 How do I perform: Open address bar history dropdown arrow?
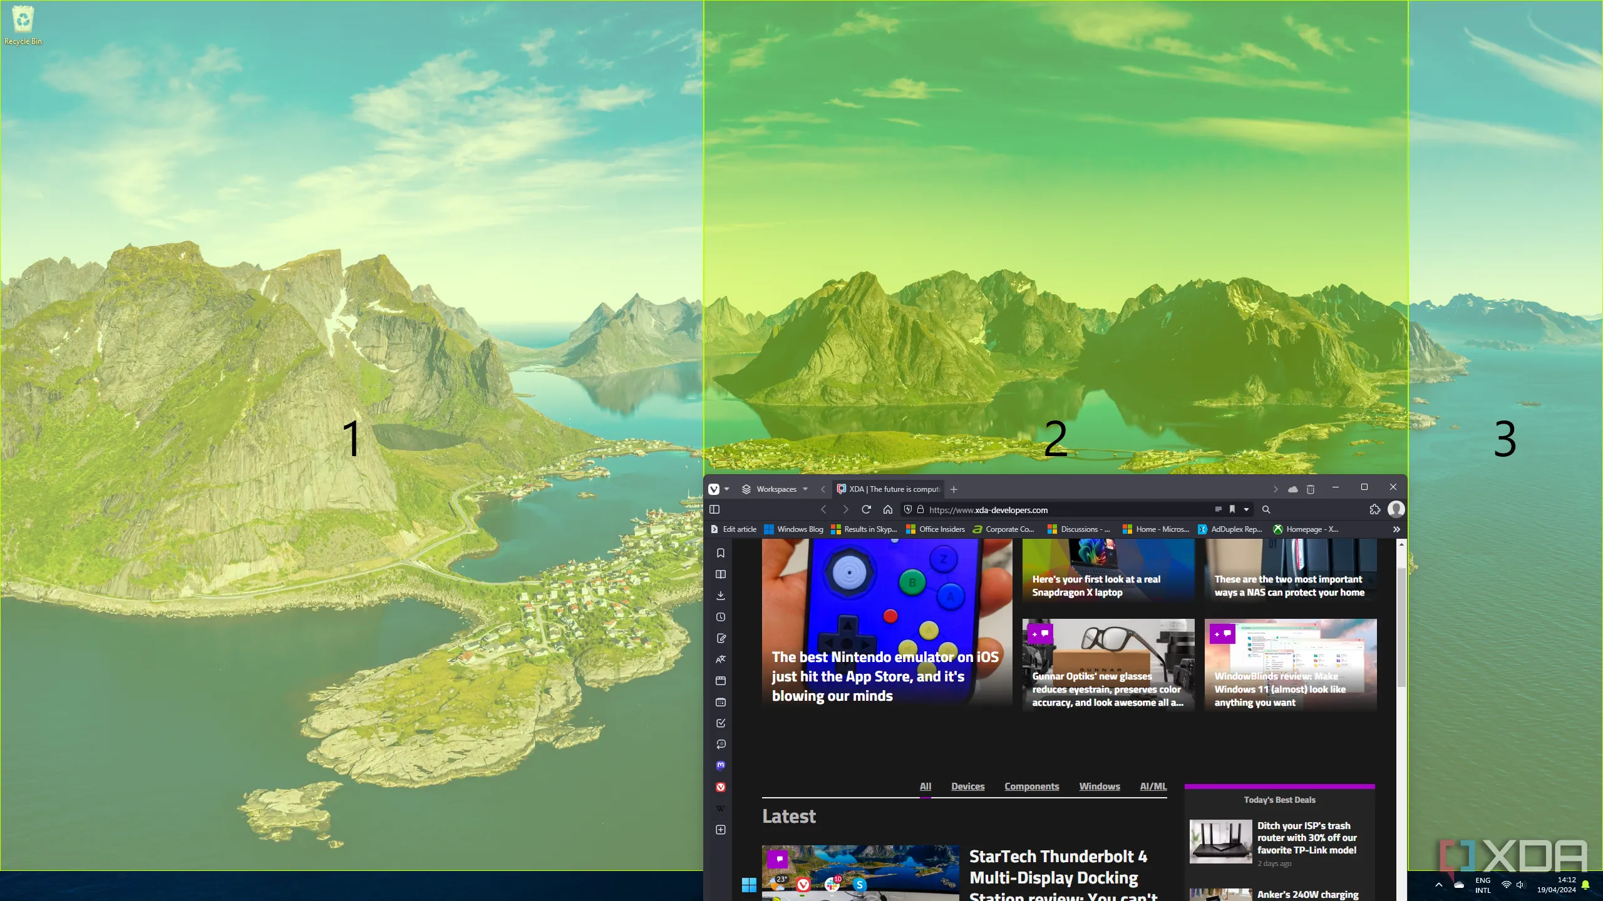point(1247,510)
